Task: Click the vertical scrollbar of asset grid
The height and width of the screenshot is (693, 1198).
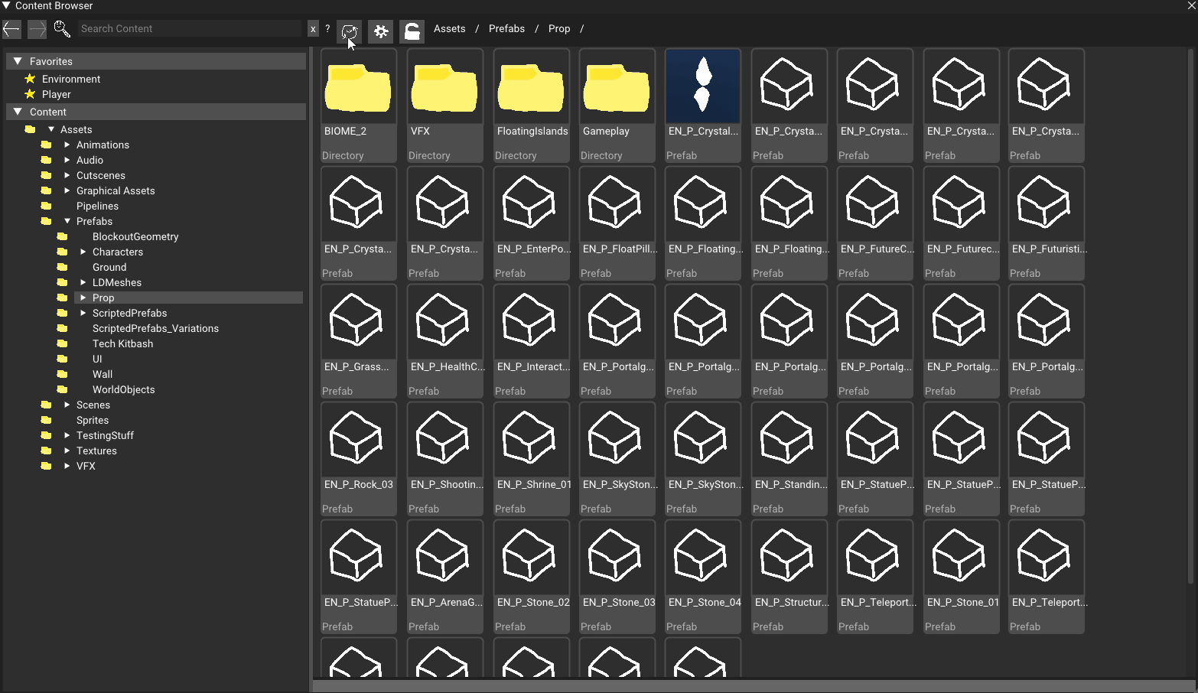Action: click(x=1190, y=317)
